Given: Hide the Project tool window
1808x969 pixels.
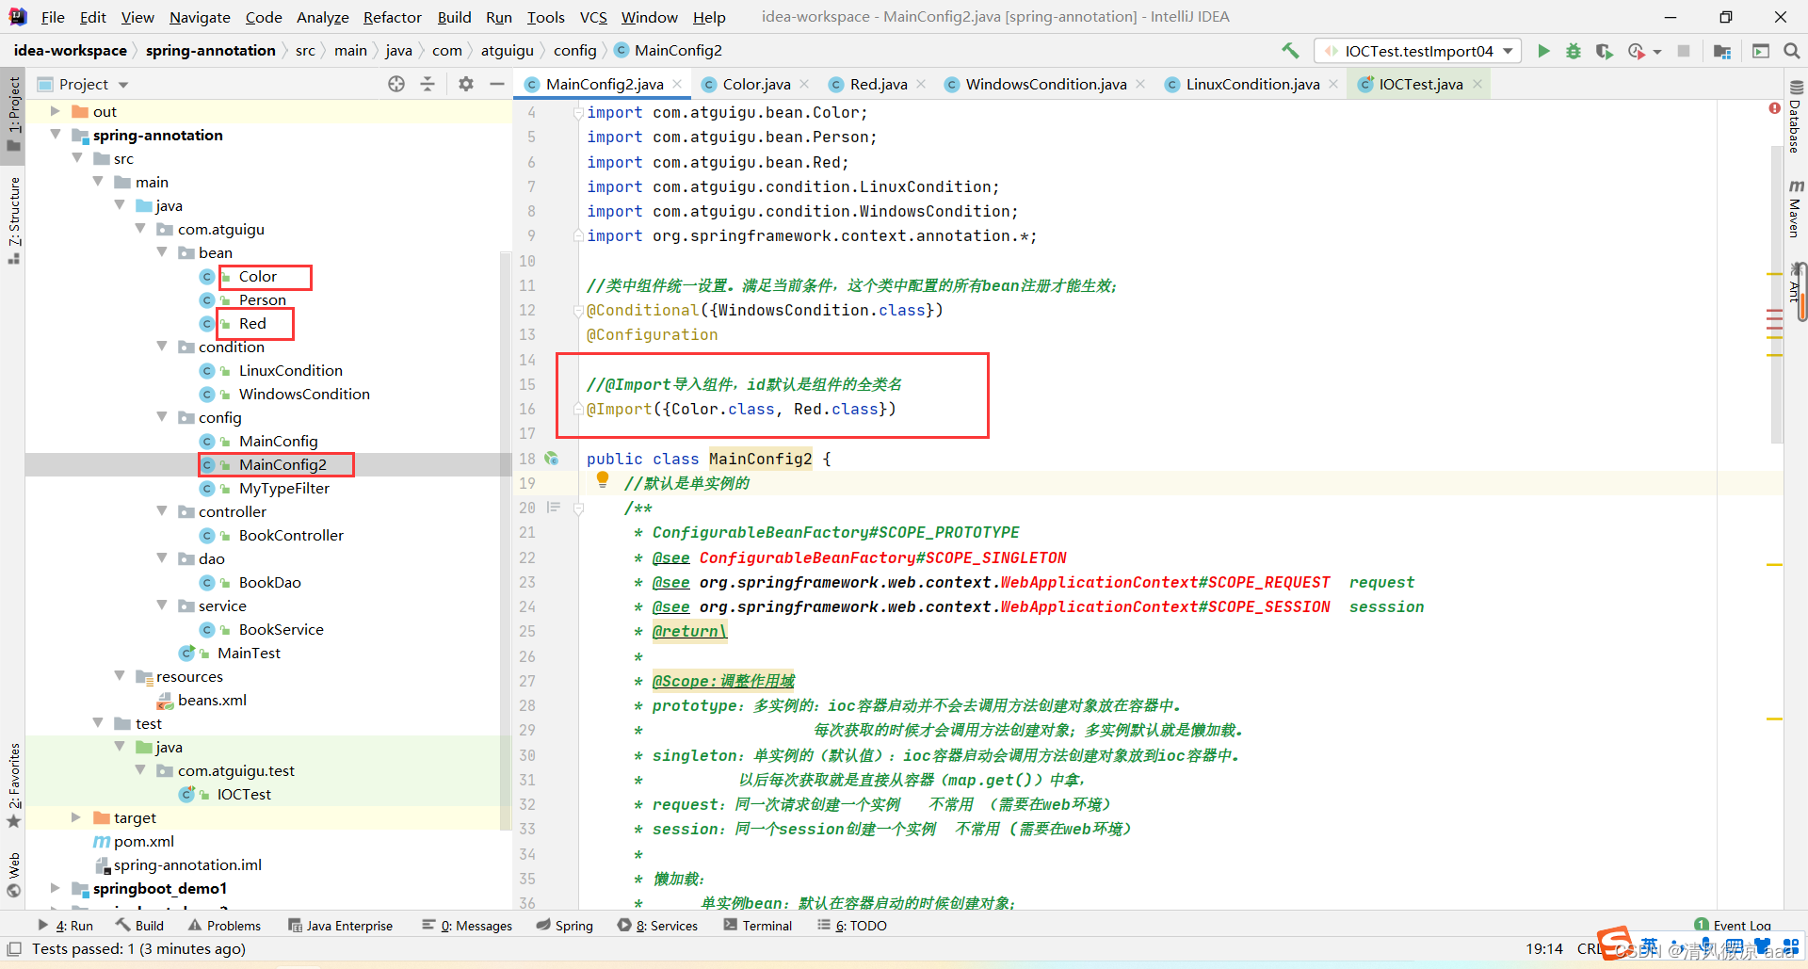Looking at the screenshot, I should tap(497, 84).
